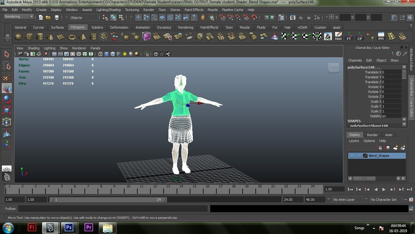Create a polygon cylinder from the shelf
The image size is (415, 234).
pyautogui.click(x=40, y=37)
